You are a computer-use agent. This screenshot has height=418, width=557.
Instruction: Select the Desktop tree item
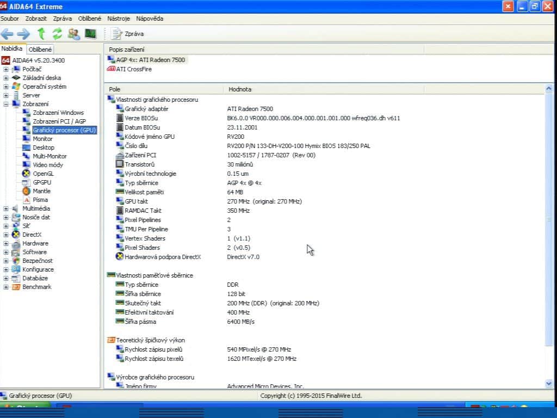pos(44,147)
